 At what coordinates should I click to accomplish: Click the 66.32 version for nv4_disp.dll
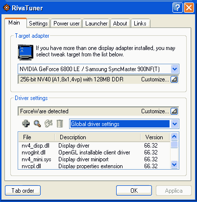[151, 146]
